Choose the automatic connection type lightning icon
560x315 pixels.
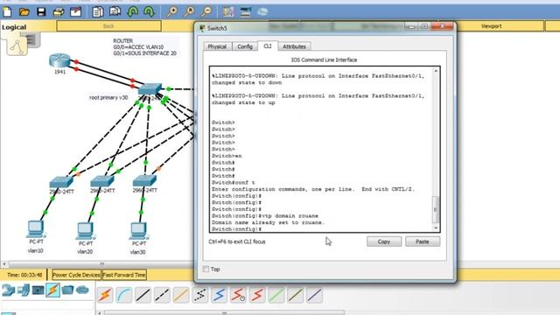(x=105, y=296)
